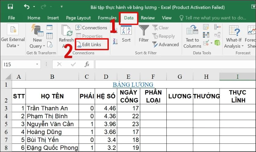Open the Redo history dropdown arrow
The height and width of the screenshot is (152, 256).
click(51, 6)
